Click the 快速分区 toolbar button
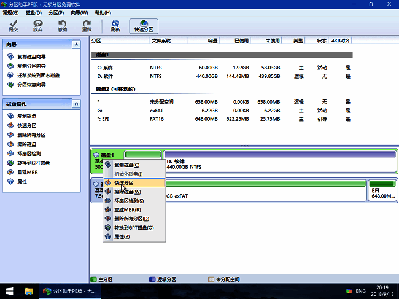 pyautogui.click(x=144, y=25)
